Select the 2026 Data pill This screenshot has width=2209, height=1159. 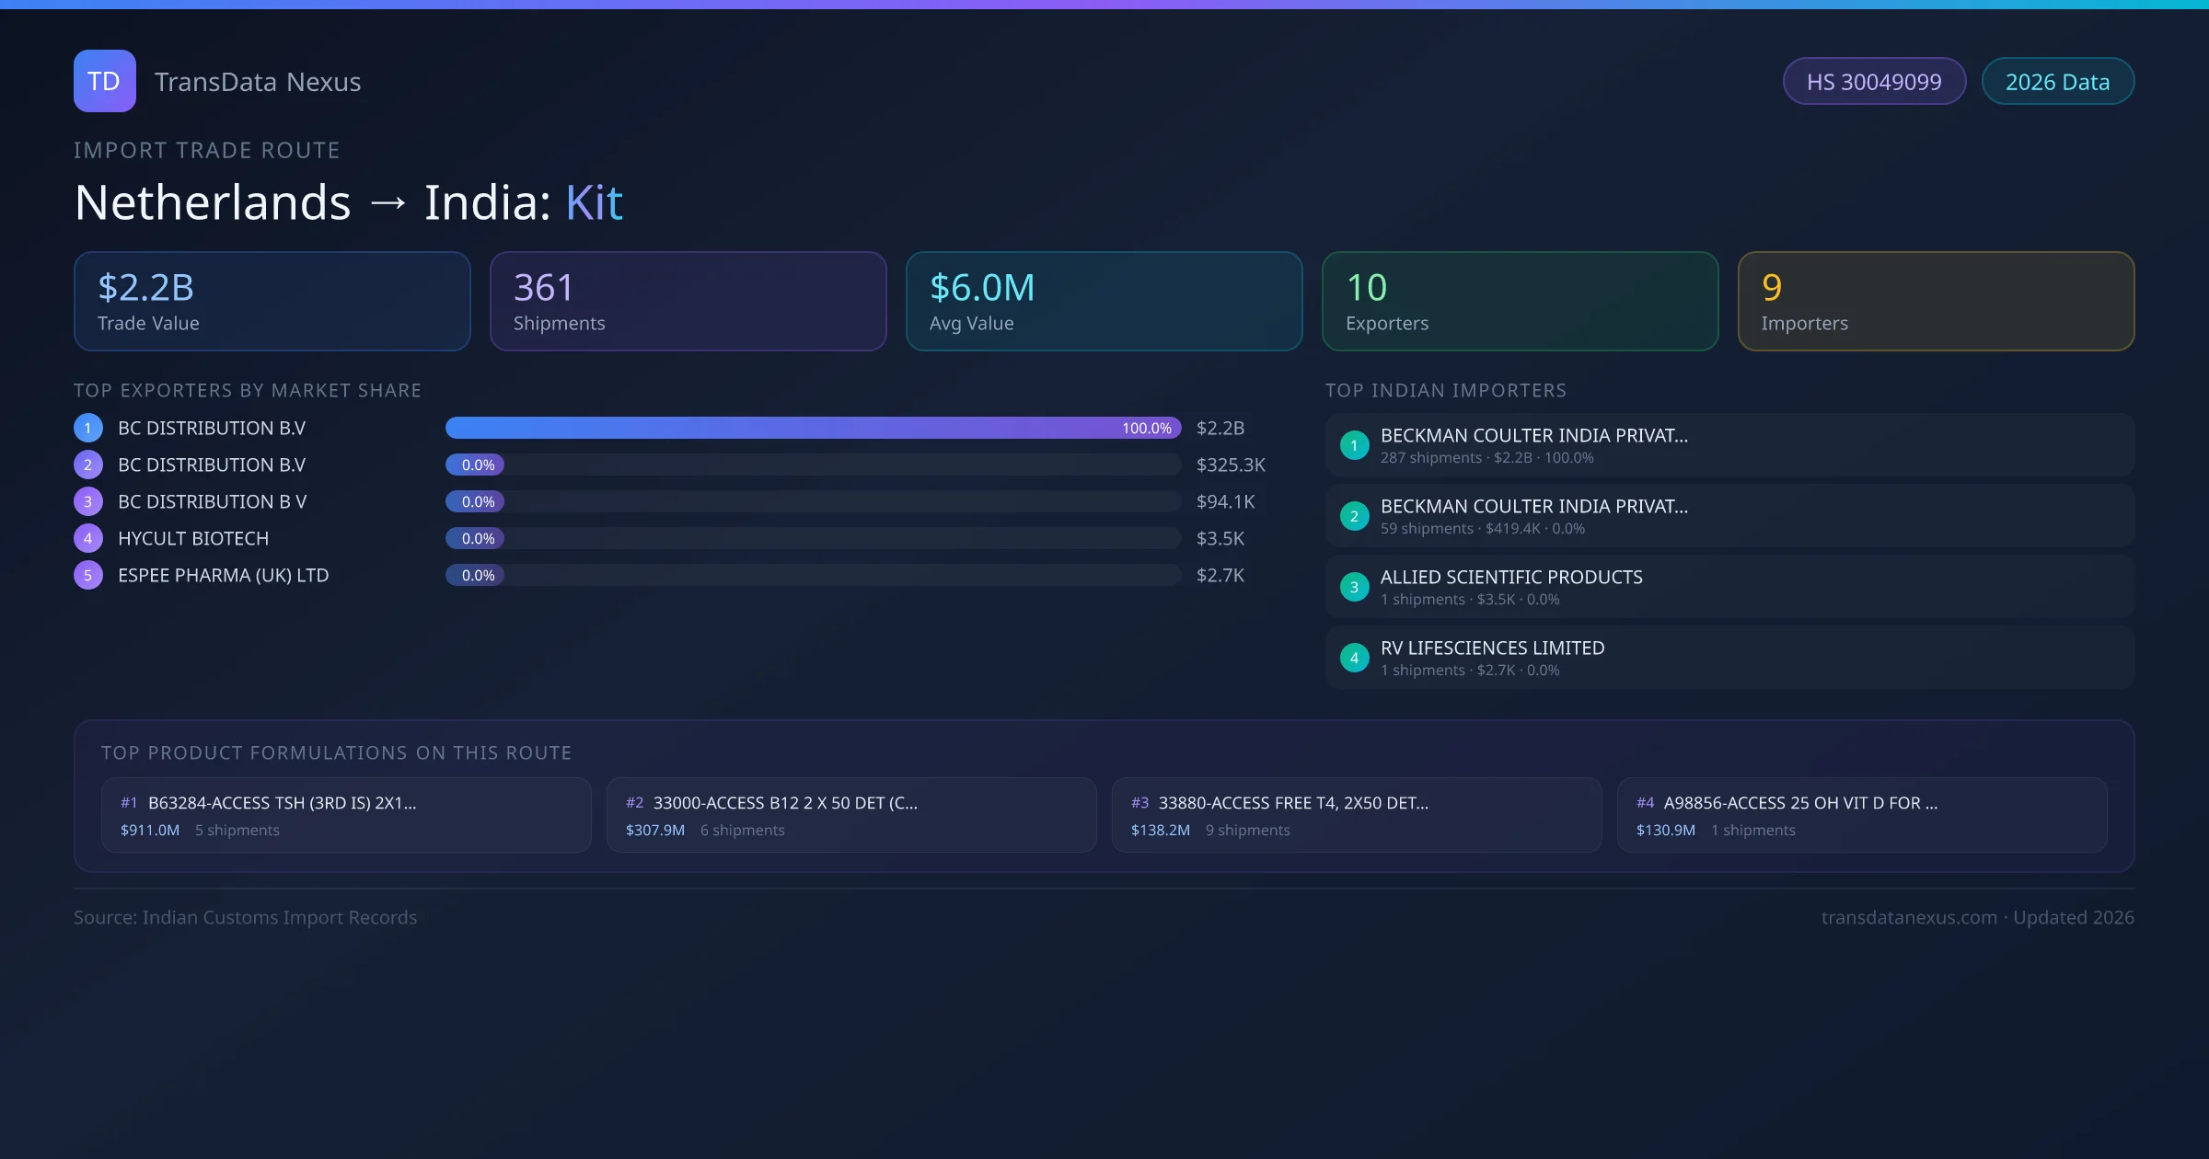[x=2057, y=82]
